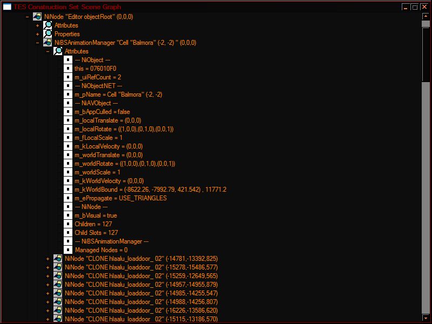Screen dimensions: 432x324
Task: Click the bullet icon beside m_kWorldVelocity
Action: click(x=68, y=181)
